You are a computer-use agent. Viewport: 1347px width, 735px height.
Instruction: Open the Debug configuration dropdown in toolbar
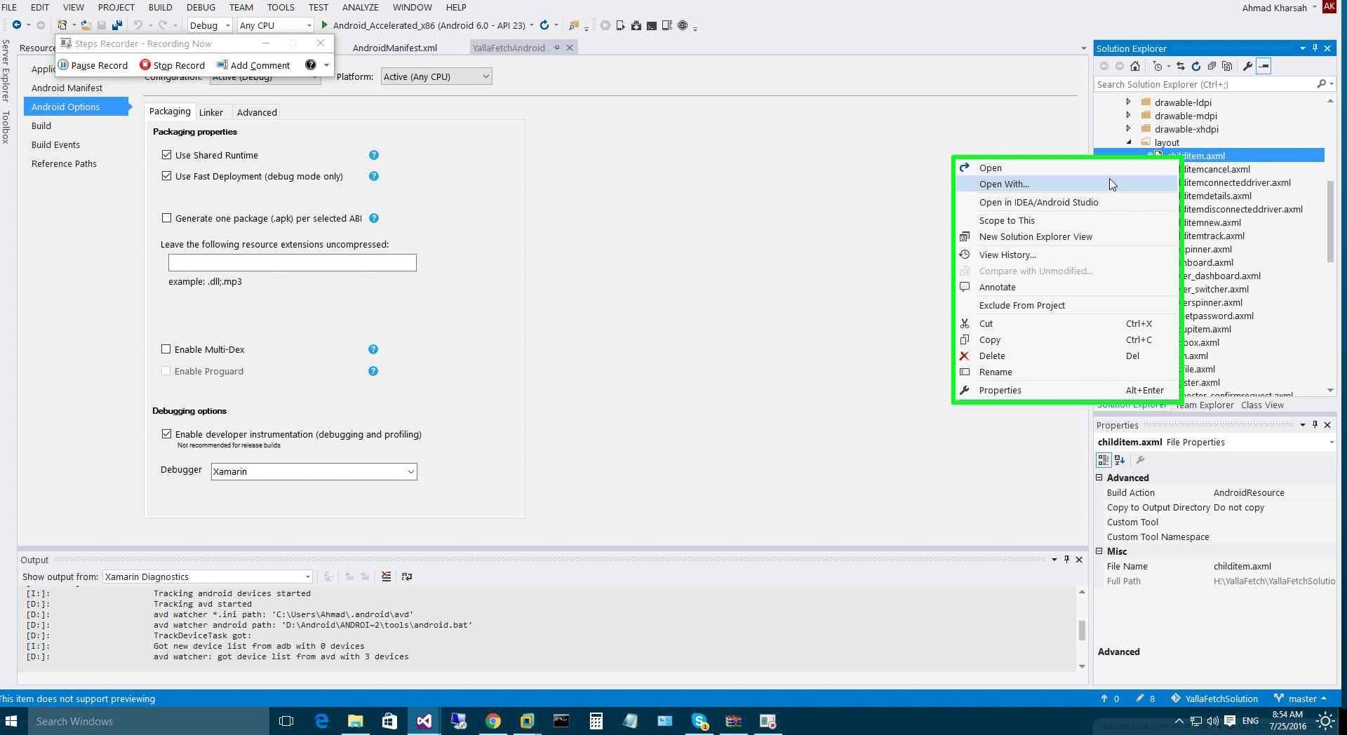point(209,25)
